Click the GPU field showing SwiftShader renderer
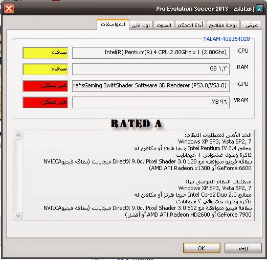 tap(151, 86)
